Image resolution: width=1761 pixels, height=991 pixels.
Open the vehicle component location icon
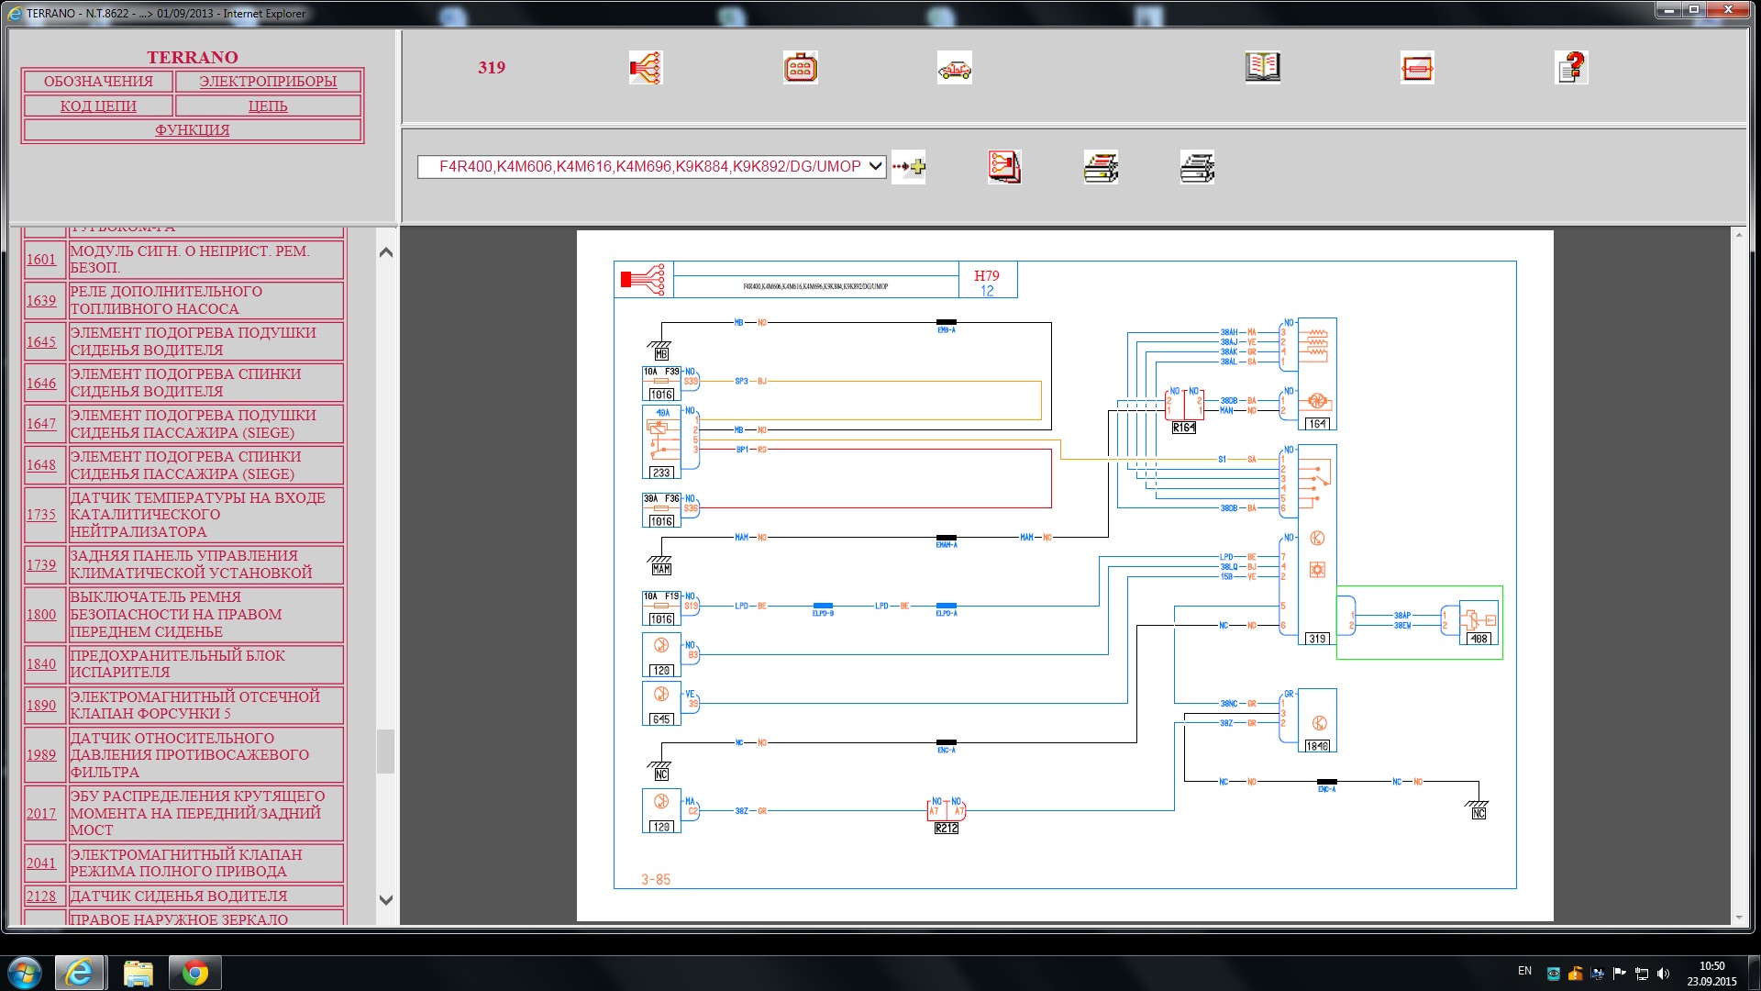[954, 67]
